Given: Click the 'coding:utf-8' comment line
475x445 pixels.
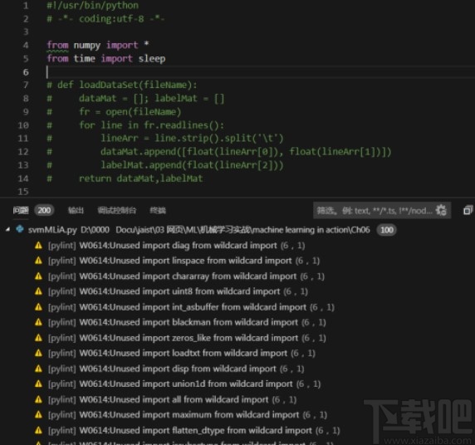Looking at the screenshot, I should click(105, 19).
